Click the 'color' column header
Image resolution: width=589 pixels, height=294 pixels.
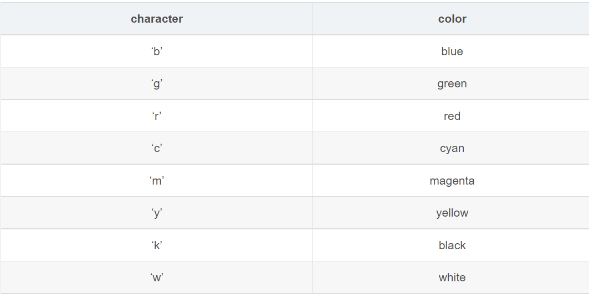pos(452,19)
